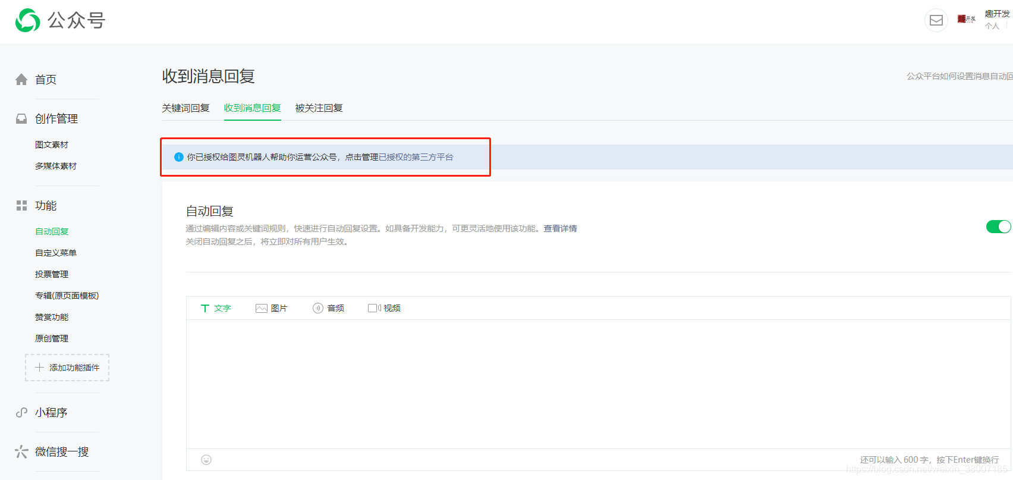Screen dimensions: 1013x480
Task: Open the emoji picker smiley icon
Action: [x=206, y=460]
